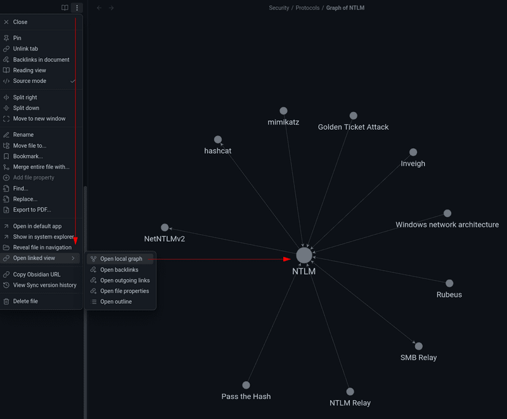Click the Open local graph icon
Viewport: 507px width, 419px height.
point(93,259)
